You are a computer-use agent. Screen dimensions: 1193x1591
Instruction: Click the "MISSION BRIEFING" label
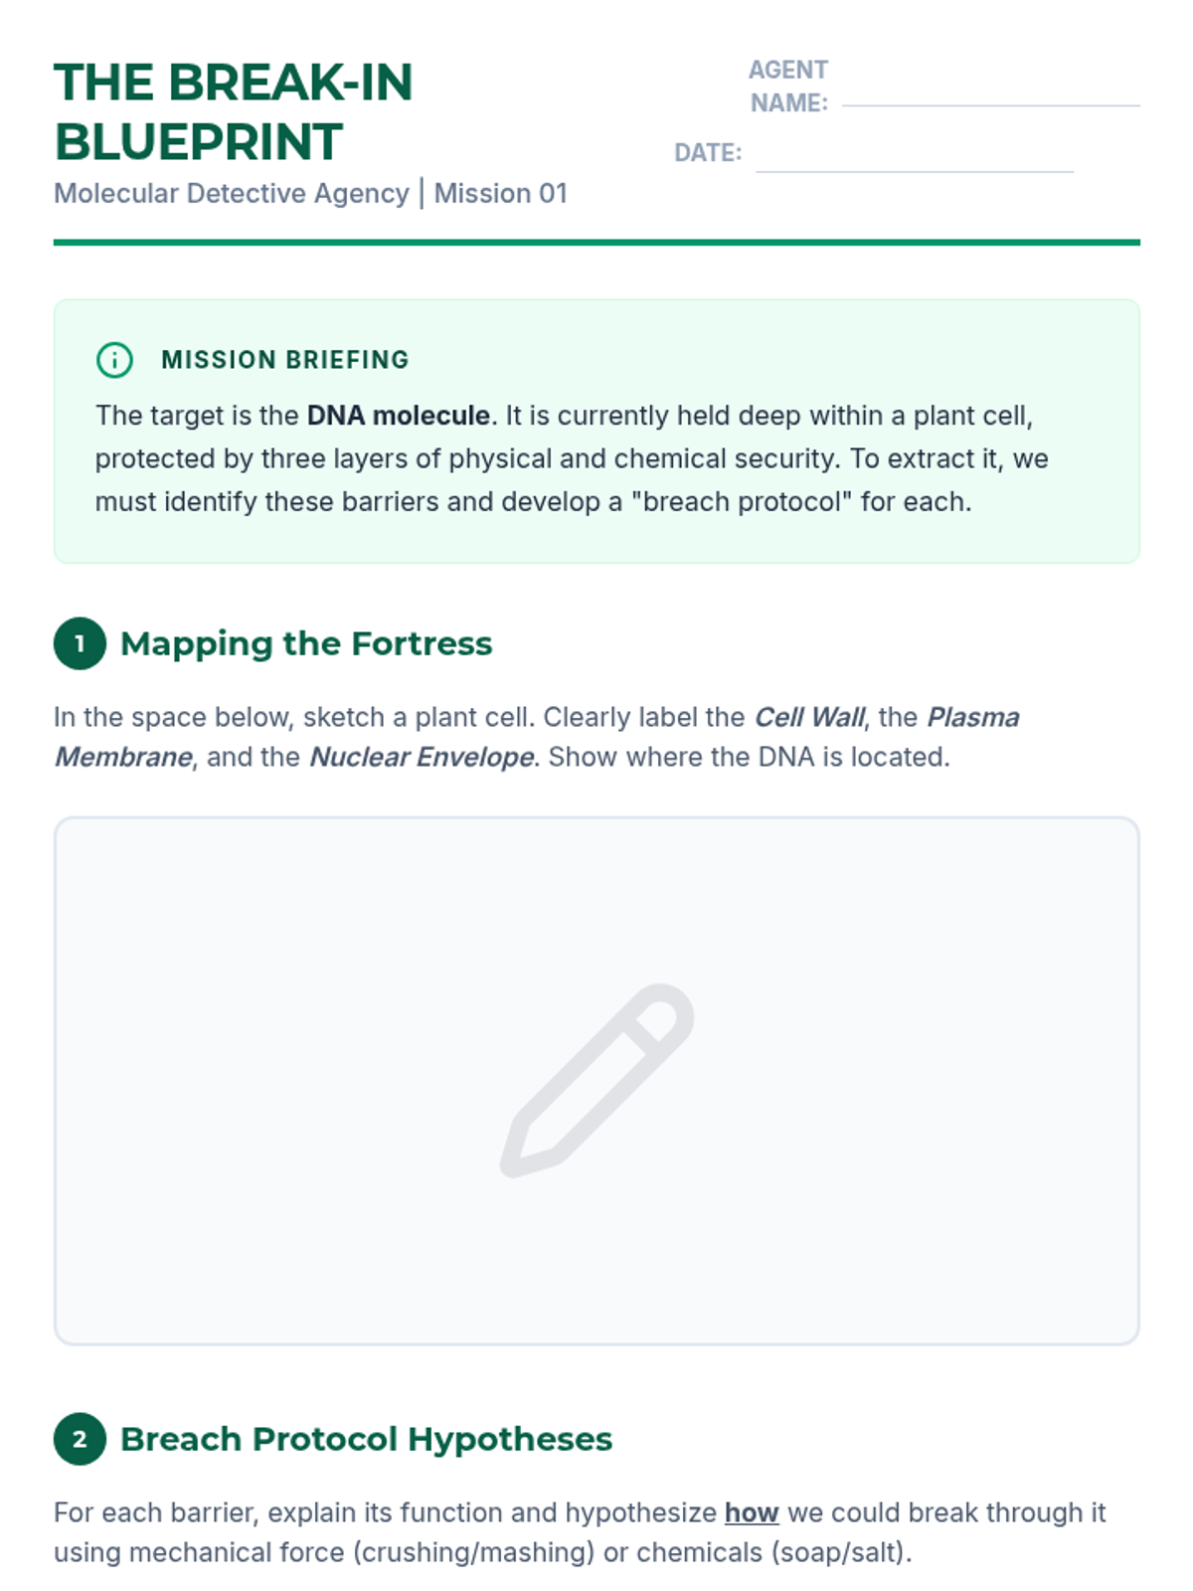click(x=285, y=359)
